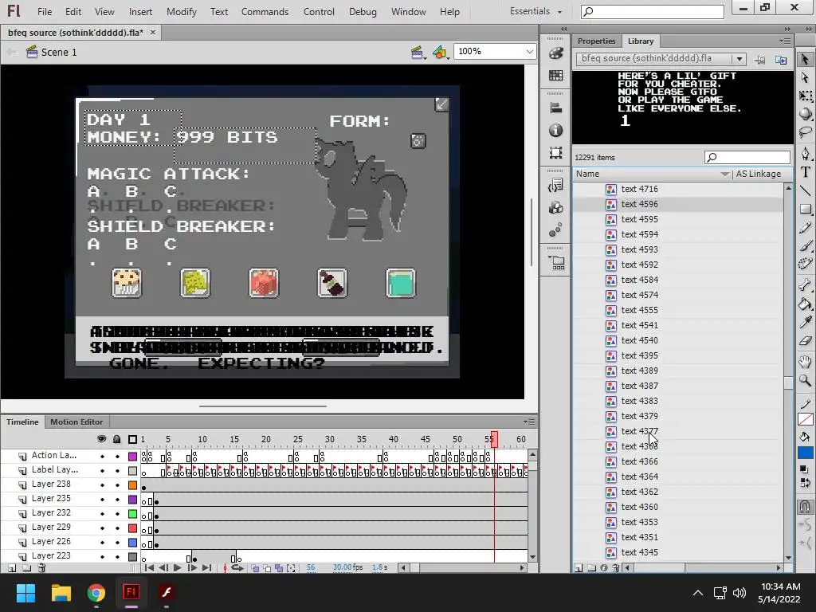Image resolution: width=816 pixels, height=612 pixels.
Task: Open the Color panel palette icon
Action: 555,53
